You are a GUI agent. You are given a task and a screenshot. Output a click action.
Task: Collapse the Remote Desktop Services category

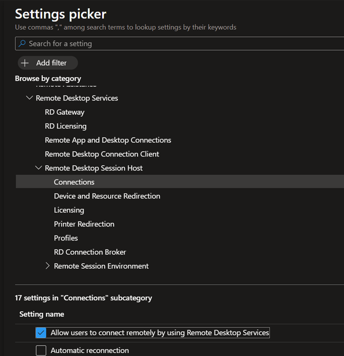(x=30, y=98)
